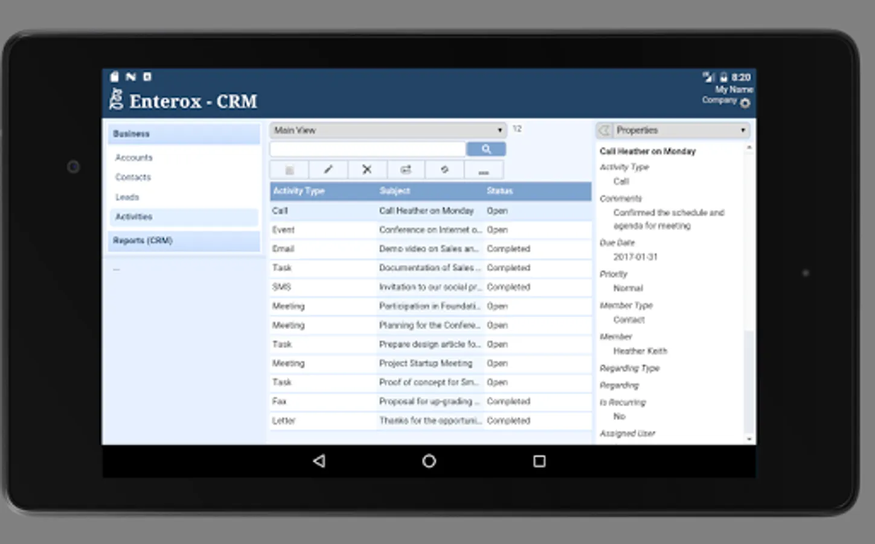The width and height of the screenshot is (875, 544).
Task: Select the Project Startup Meeting row
Action: [431, 363]
